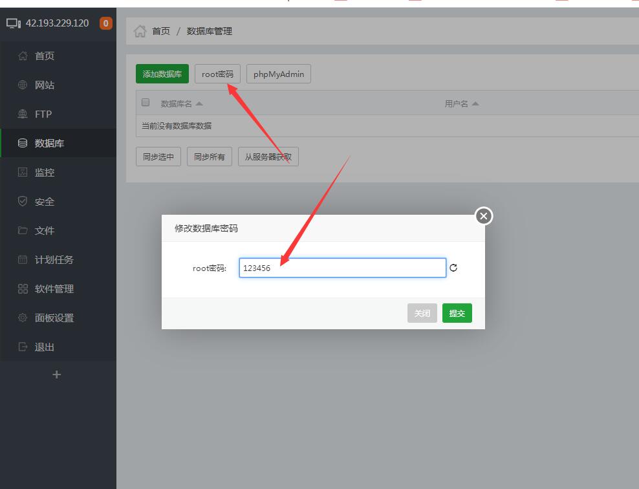Screen dimensions: 639x489
Task: Click the security shield icon in the sidebar
Action: pos(23,202)
